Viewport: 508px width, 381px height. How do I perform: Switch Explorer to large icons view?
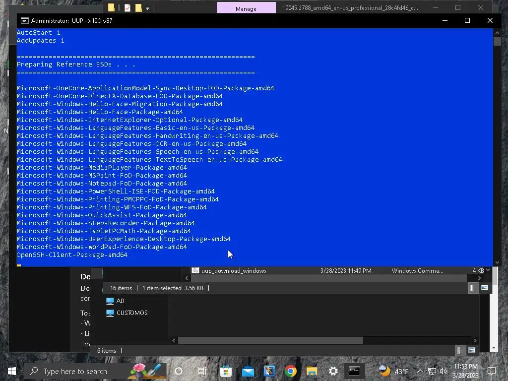coord(485,288)
